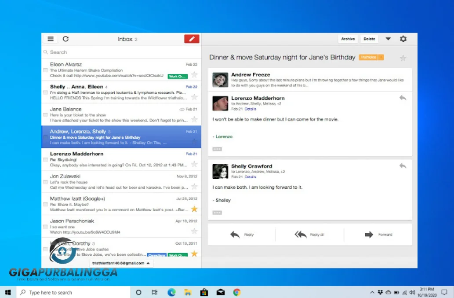Open the dropdown arrow next to Delete
The image size is (454, 298).
388,39
